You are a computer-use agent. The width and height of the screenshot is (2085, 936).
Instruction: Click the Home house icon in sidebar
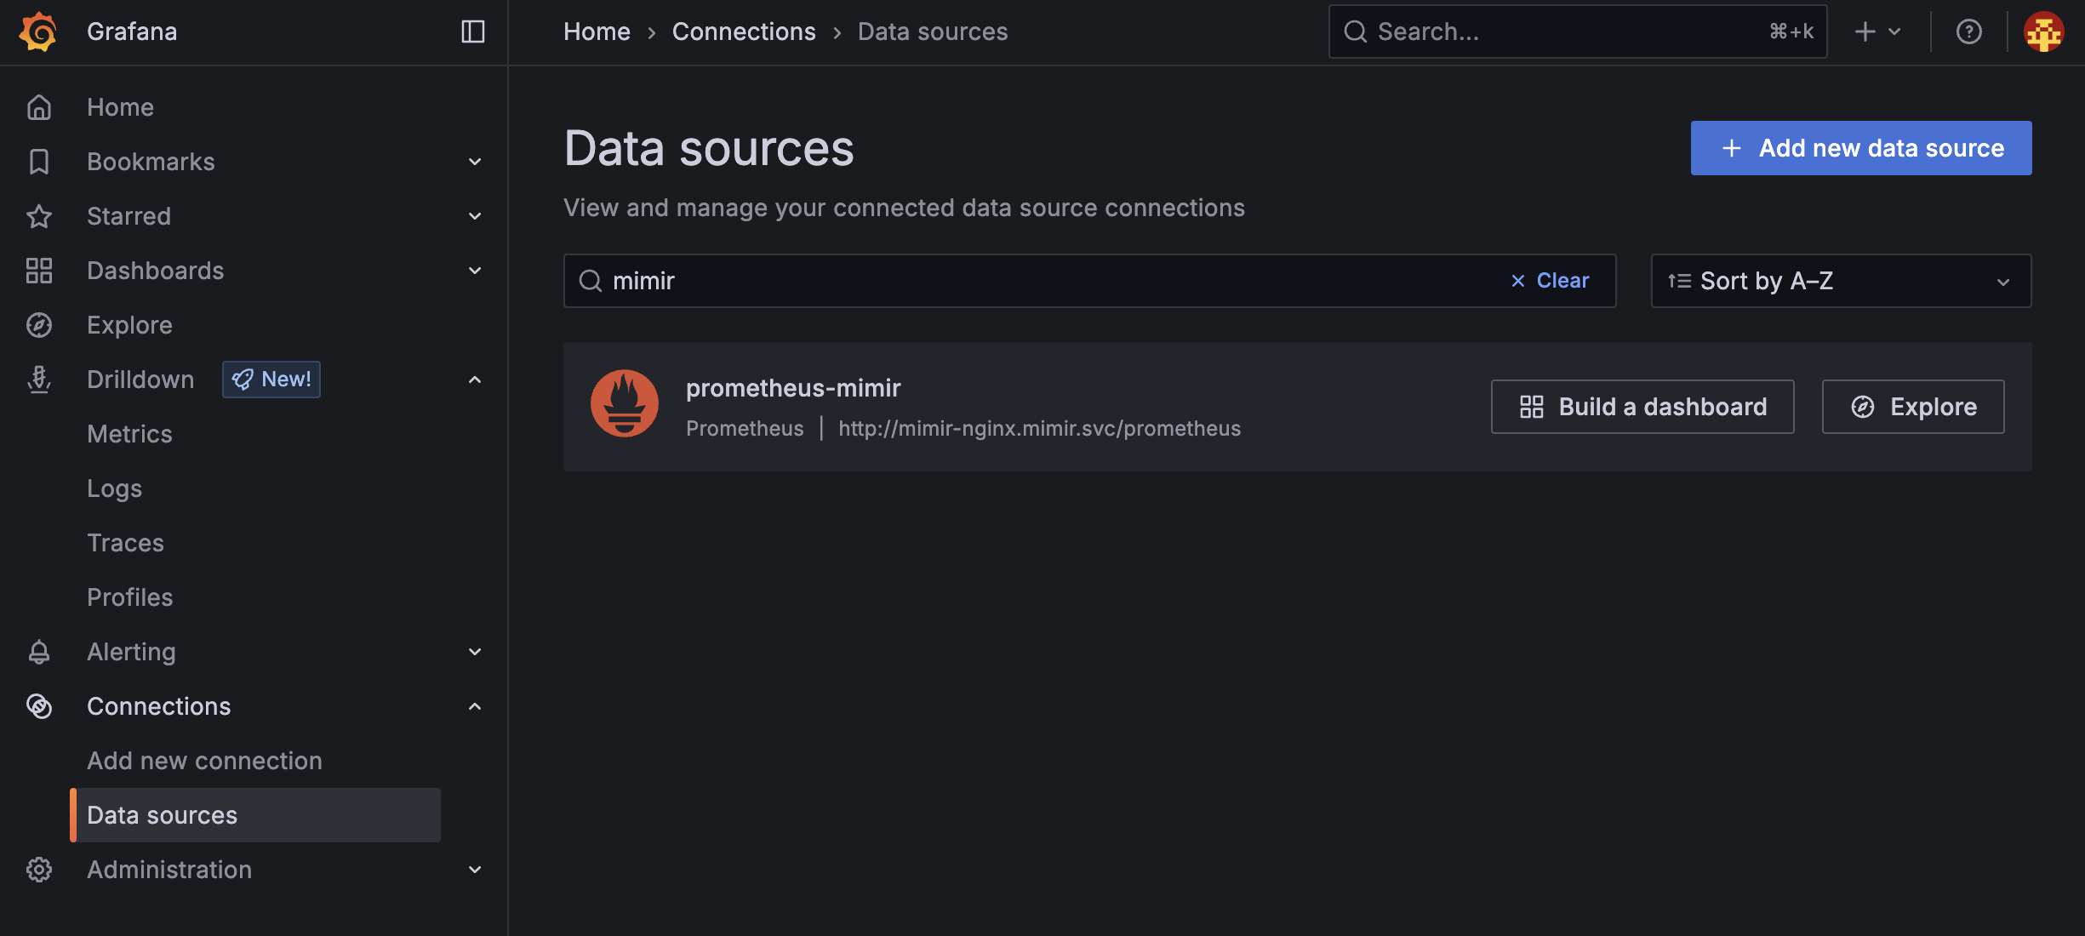[x=39, y=107]
